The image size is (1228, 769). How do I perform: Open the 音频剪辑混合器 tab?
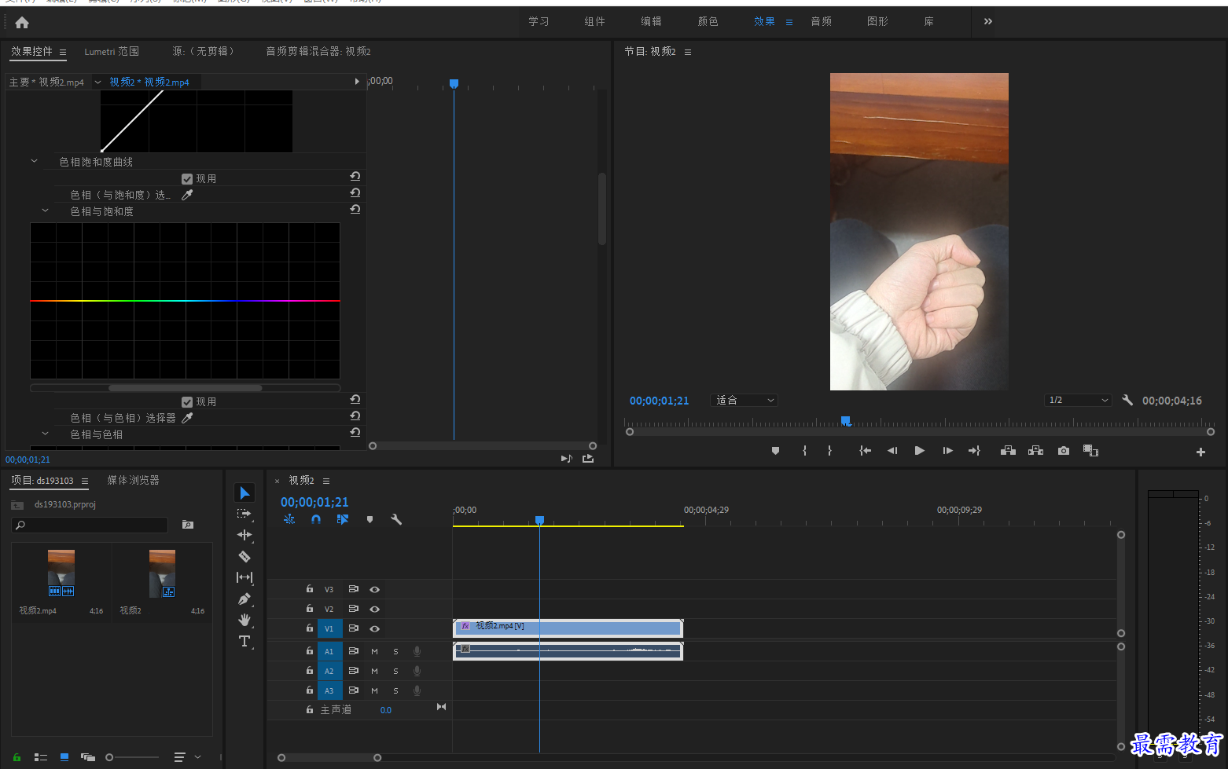pos(318,51)
